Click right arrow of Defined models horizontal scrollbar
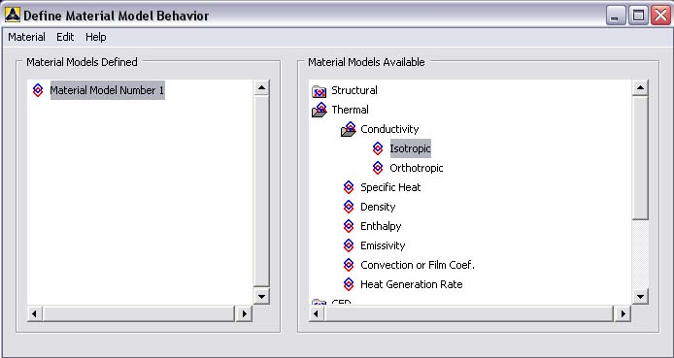This screenshot has height=358, width=674. tap(244, 313)
